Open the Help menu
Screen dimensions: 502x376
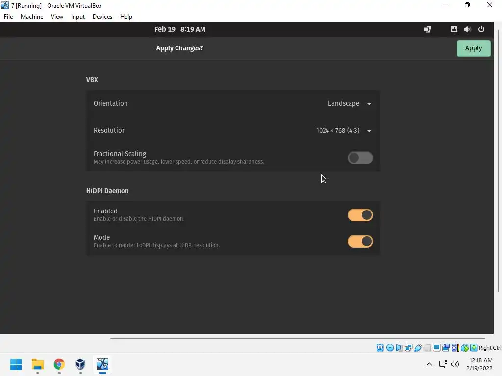pyautogui.click(x=126, y=17)
